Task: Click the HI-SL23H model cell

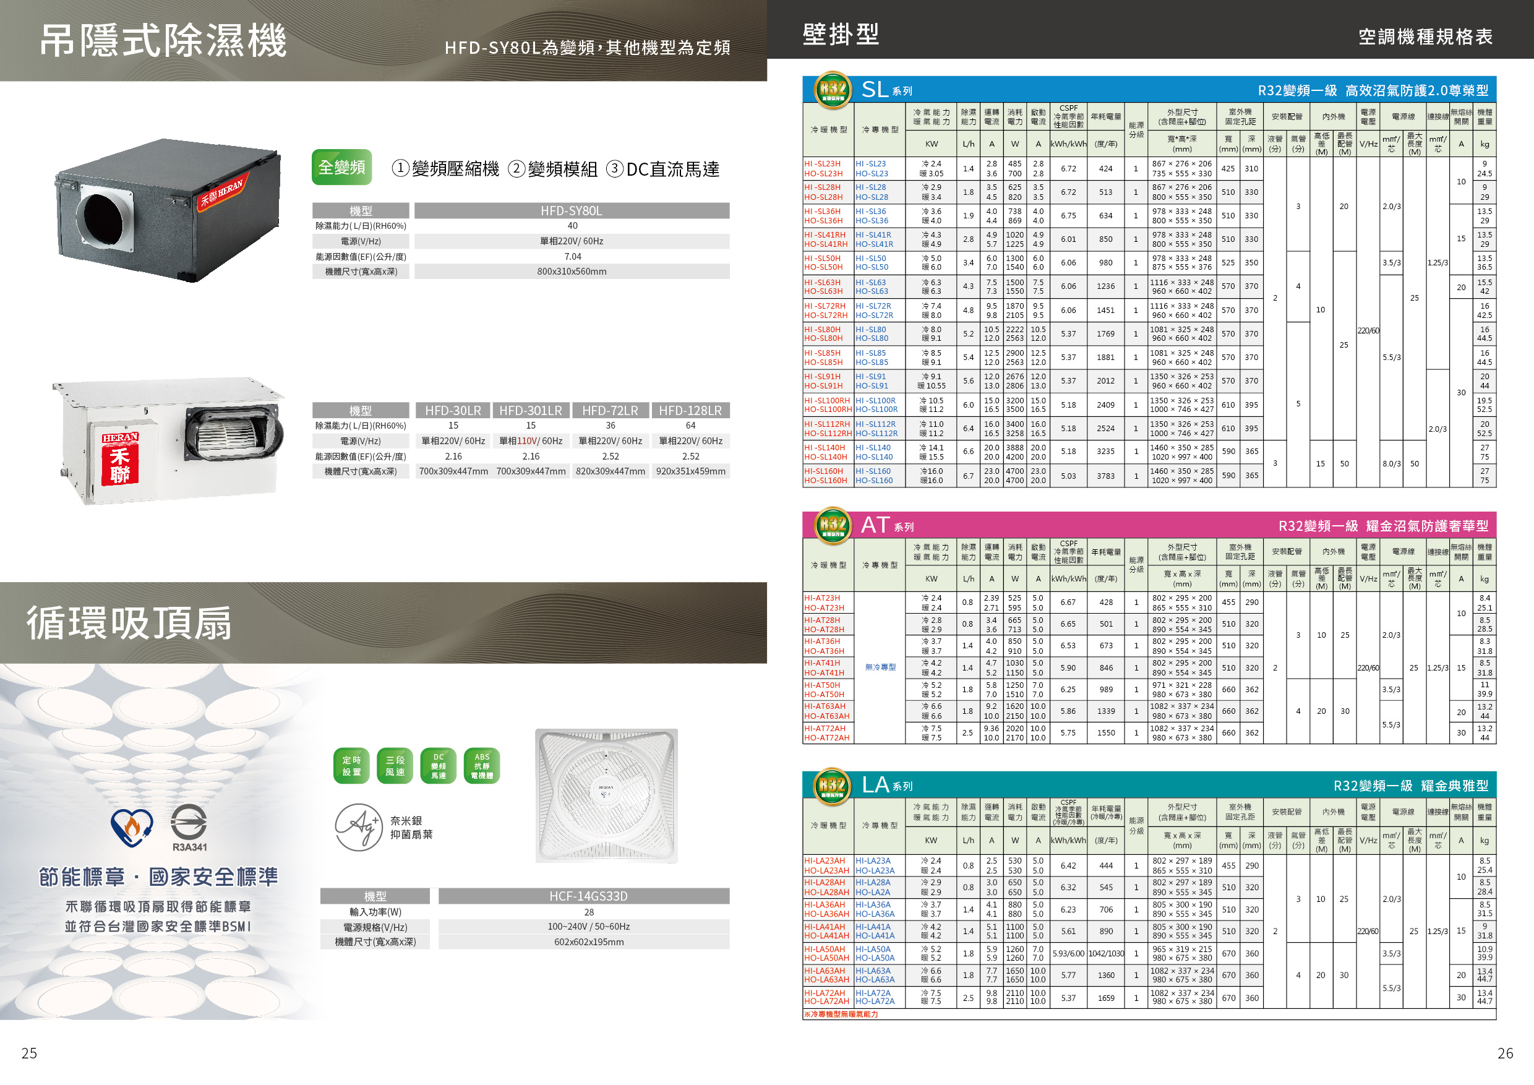Action: tap(823, 163)
